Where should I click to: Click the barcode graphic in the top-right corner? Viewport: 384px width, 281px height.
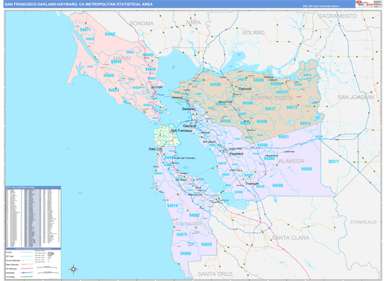click(x=376, y=3)
